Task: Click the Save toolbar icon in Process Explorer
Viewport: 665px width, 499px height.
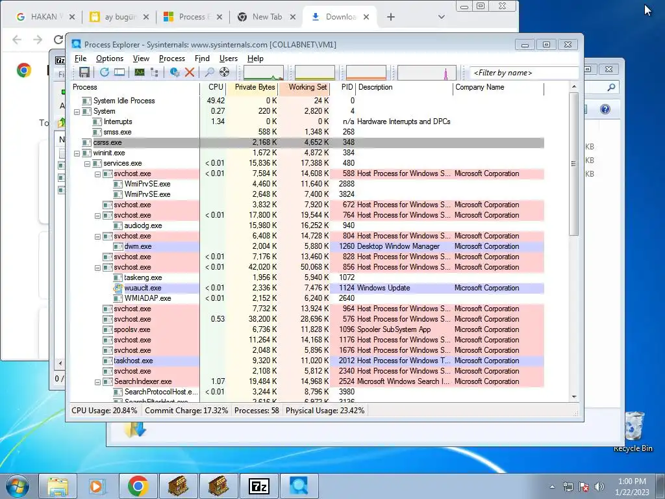Action: coord(84,73)
